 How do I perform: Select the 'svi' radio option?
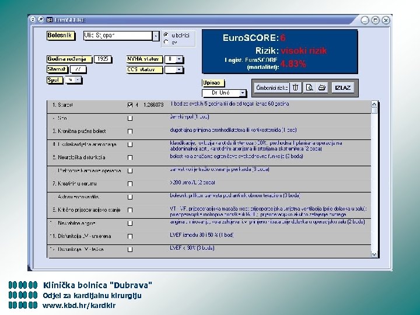[x=166, y=42]
